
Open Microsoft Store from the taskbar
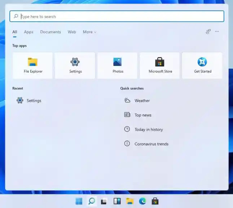[155, 201]
